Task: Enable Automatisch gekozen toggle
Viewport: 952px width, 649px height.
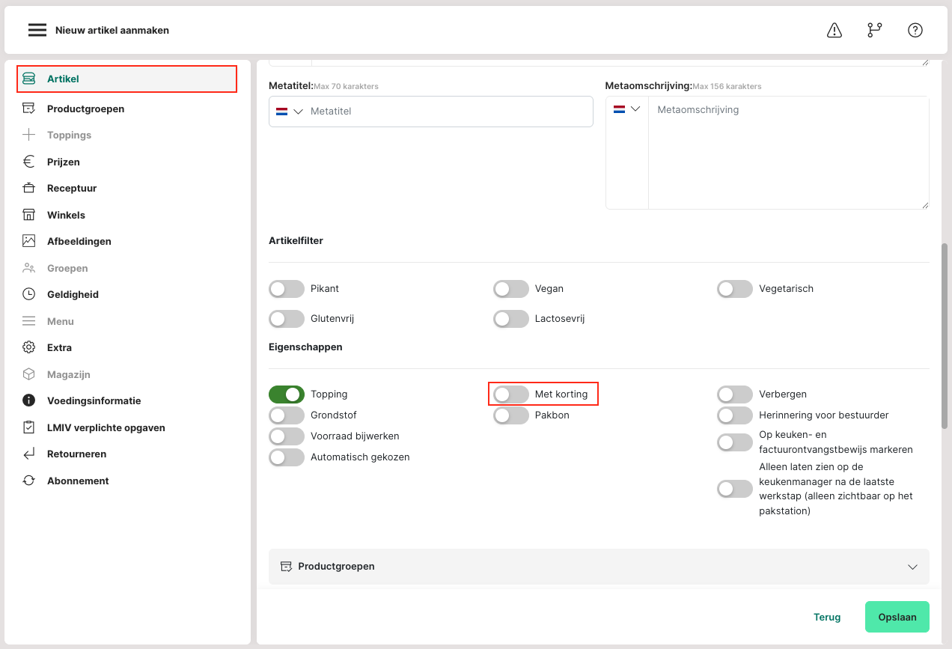Action: [x=287, y=457]
